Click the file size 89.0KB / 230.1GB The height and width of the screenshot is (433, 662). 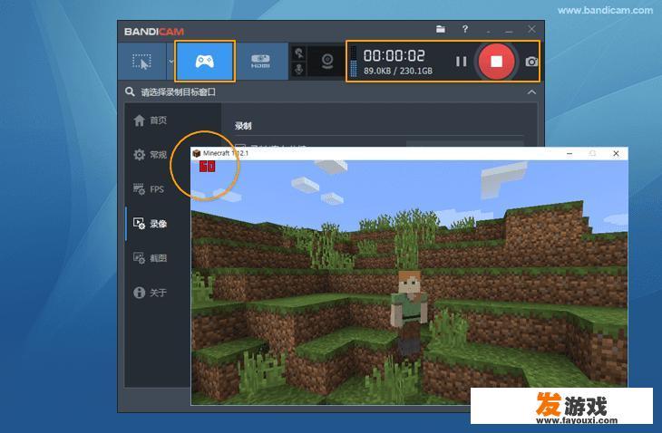pos(398,71)
